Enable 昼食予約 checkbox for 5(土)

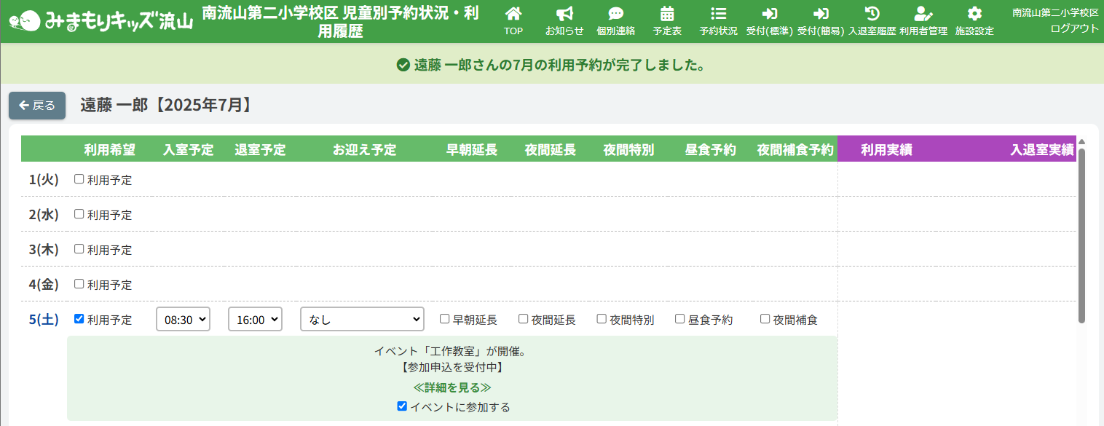(679, 319)
